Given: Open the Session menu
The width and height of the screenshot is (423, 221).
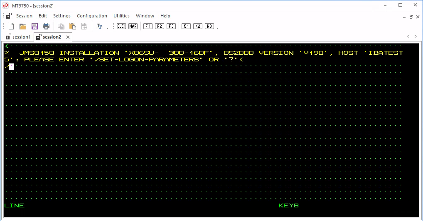Looking at the screenshot, I should point(24,16).
